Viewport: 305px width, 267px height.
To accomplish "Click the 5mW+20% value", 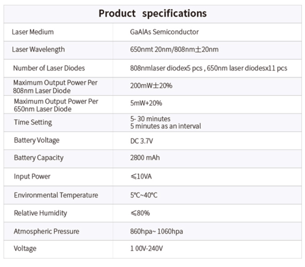I will tap(146, 104).
